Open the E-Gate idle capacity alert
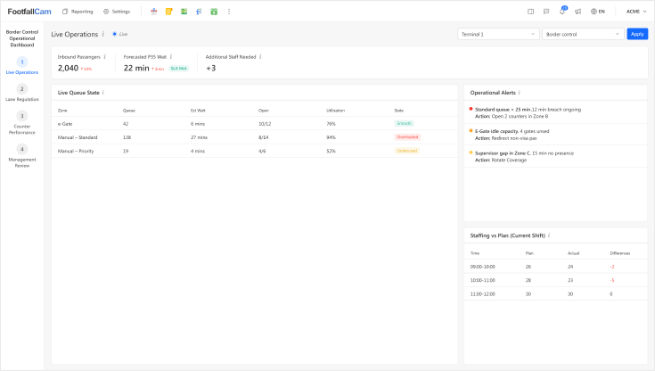The width and height of the screenshot is (655, 371). click(x=555, y=135)
